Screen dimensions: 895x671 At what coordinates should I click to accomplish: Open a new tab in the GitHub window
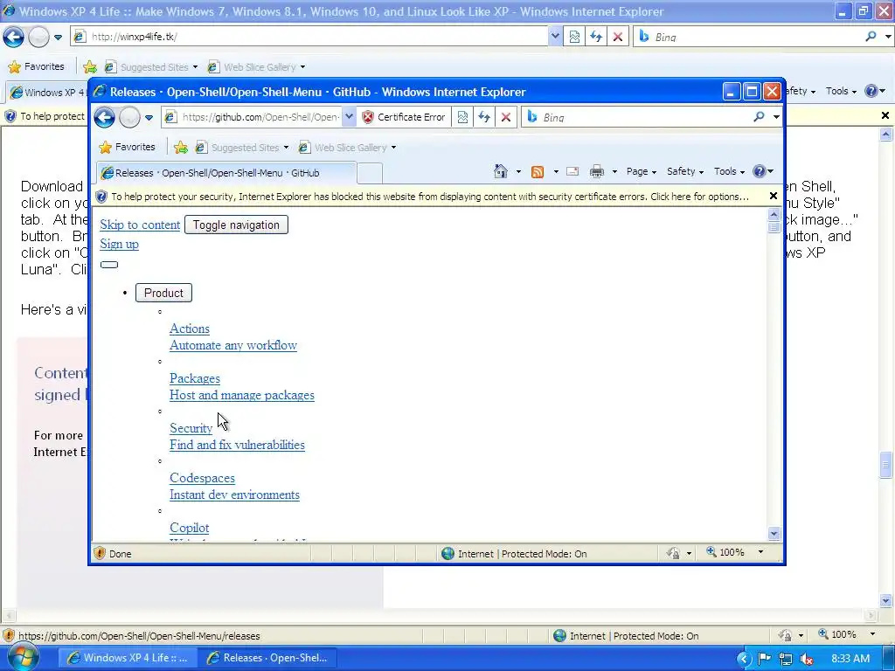point(370,173)
